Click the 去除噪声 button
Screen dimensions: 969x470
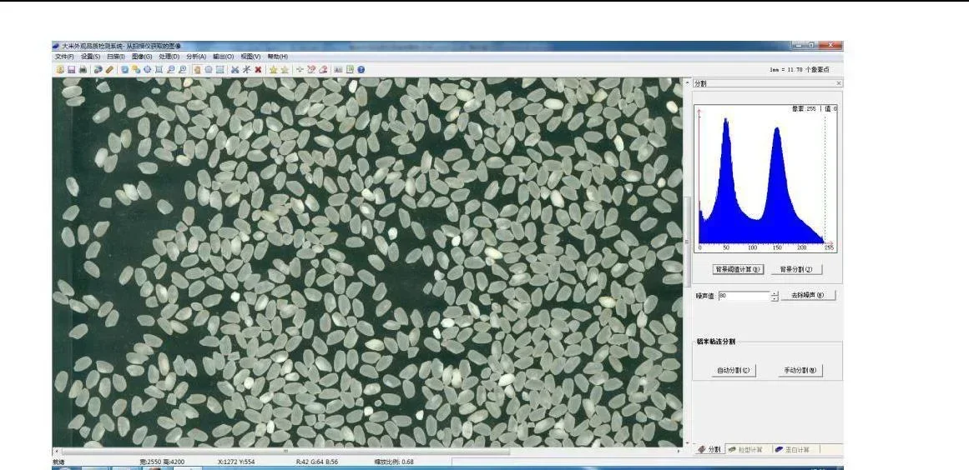coord(807,295)
